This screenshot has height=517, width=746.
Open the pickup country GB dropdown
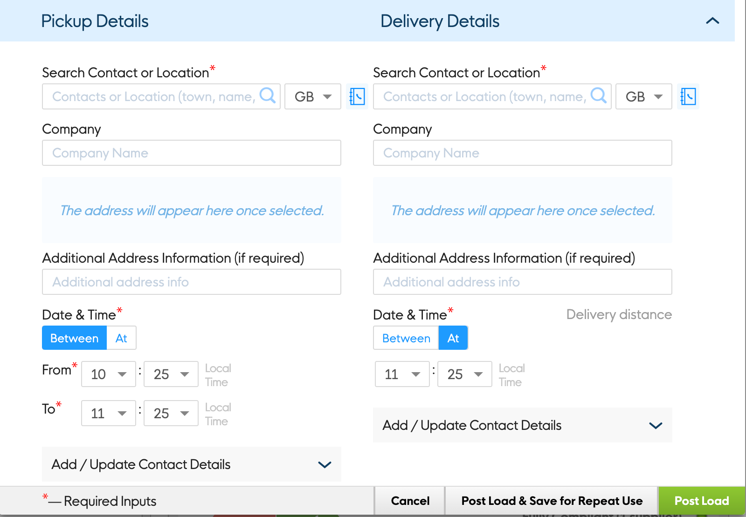(313, 96)
